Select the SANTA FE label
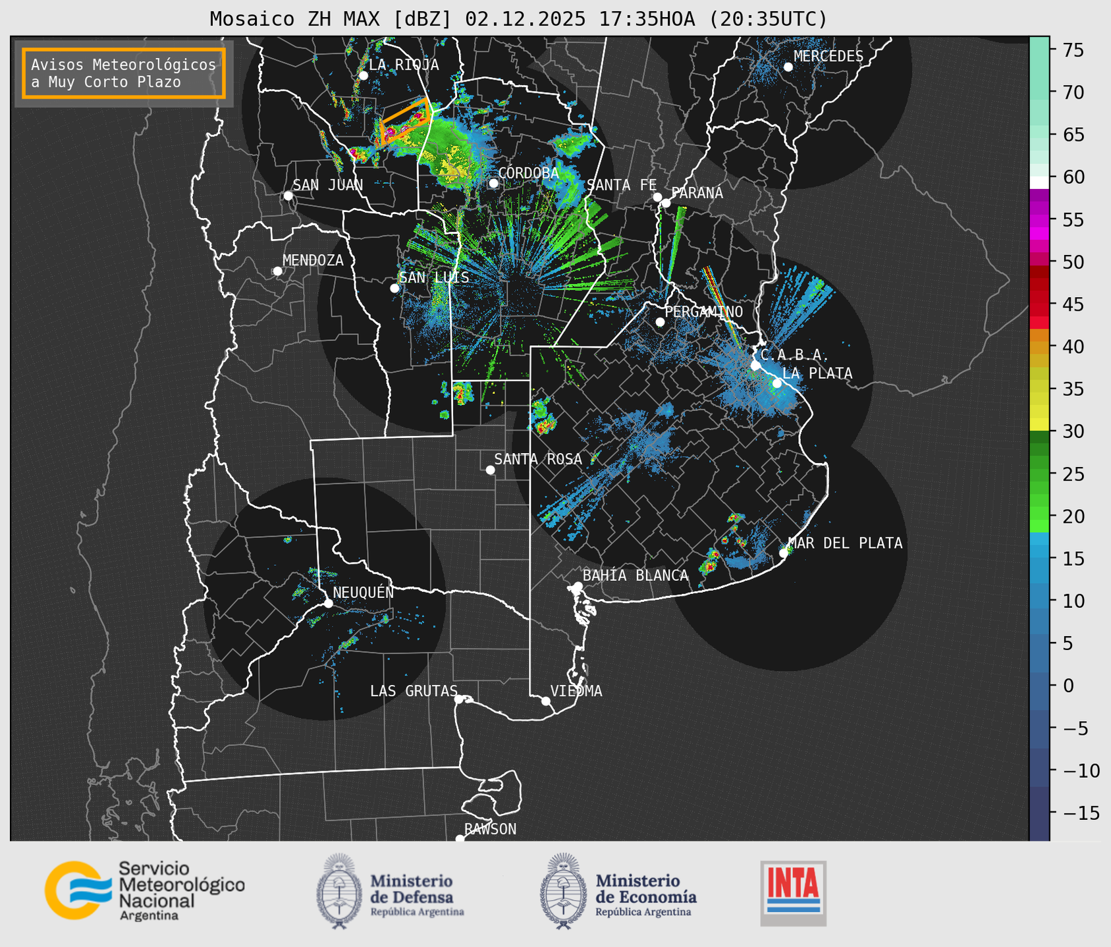Image resolution: width=1111 pixels, height=947 pixels. coord(622,185)
